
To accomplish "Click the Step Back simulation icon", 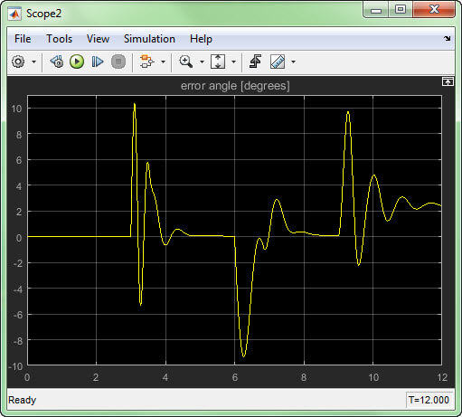I will coord(57,62).
